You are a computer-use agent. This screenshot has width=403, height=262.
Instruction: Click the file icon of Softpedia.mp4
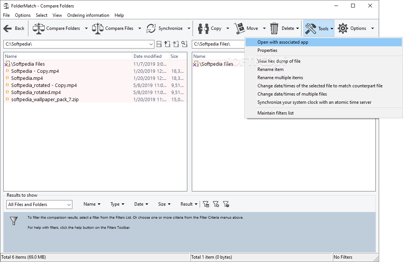pos(7,78)
